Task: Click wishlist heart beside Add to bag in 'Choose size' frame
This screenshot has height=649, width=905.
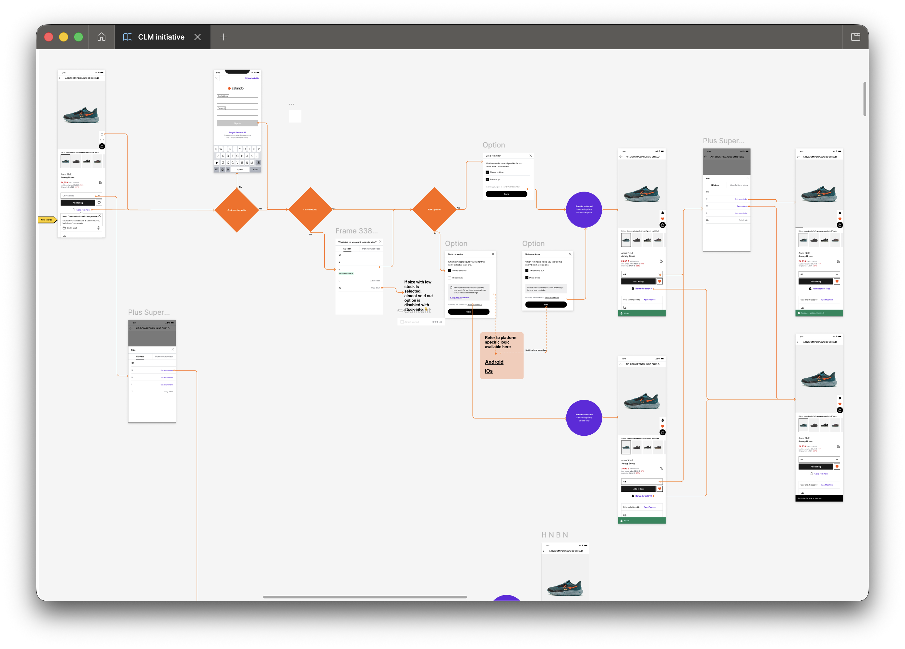Action: coord(99,203)
